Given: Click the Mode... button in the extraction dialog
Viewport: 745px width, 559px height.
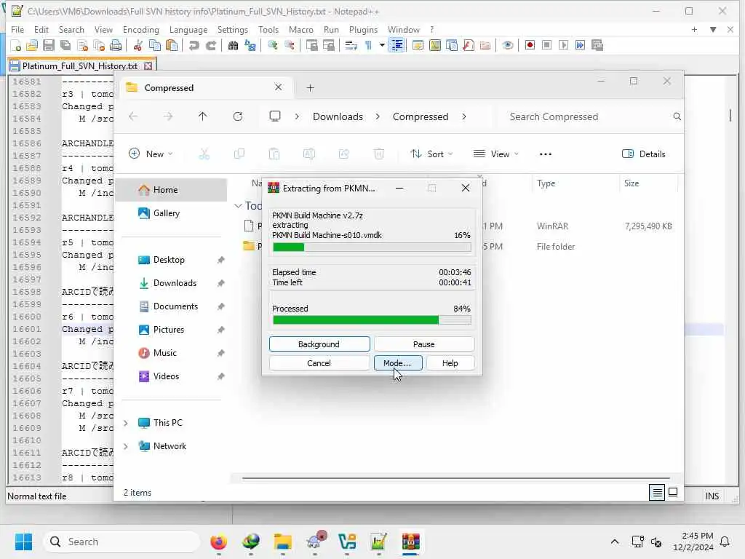Looking at the screenshot, I should pyautogui.click(x=398, y=363).
